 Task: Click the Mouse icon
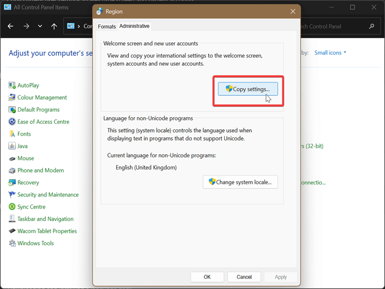pos(12,158)
